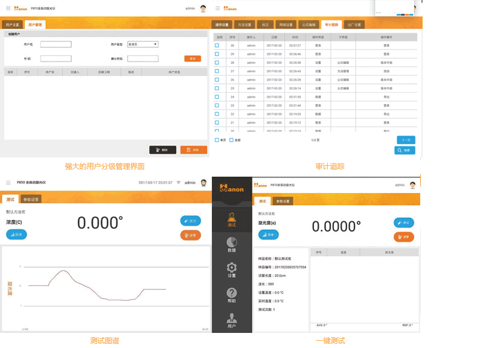
Task: Toggle the 单页 checkbox below audit table
Action: pyautogui.click(x=217, y=140)
